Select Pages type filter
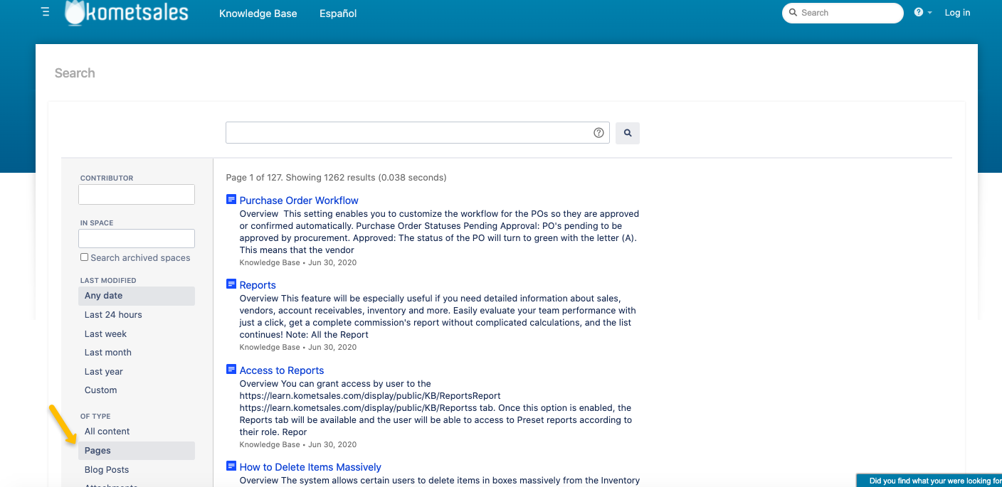 click(x=137, y=451)
